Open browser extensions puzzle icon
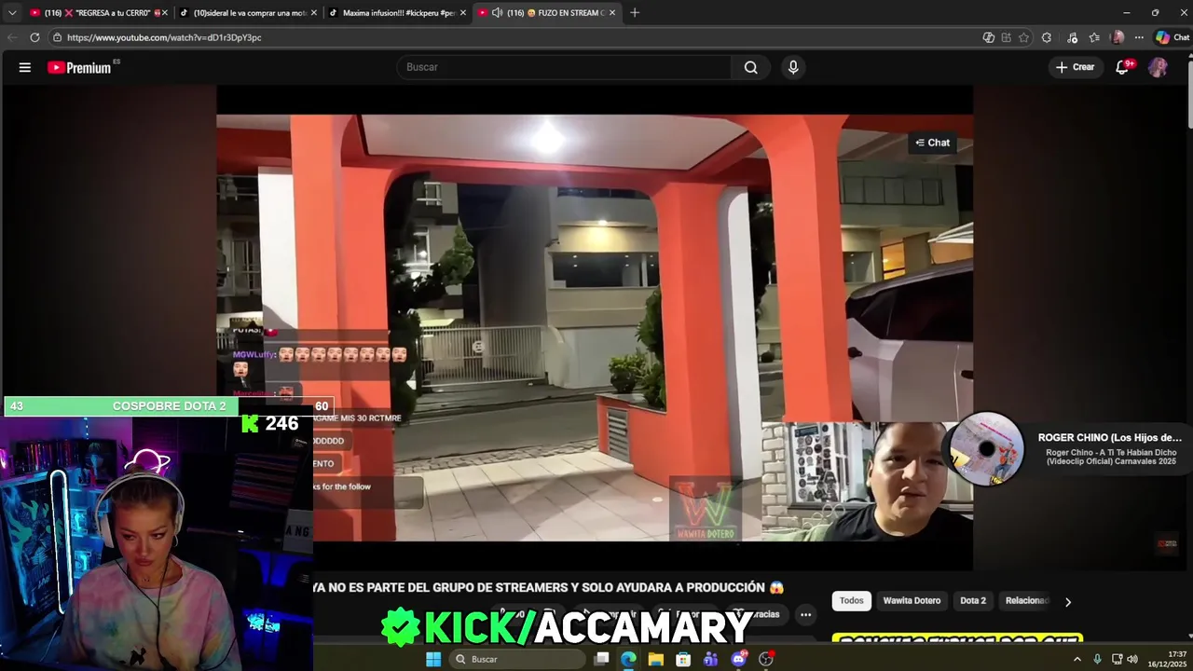This screenshot has width=1193, height=671. (x=1047, y=37)
